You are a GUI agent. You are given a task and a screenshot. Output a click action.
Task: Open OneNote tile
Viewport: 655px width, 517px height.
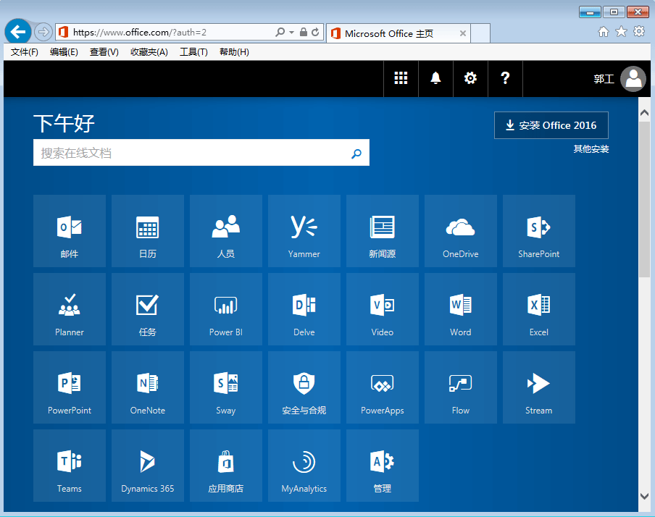pos(148,387)
